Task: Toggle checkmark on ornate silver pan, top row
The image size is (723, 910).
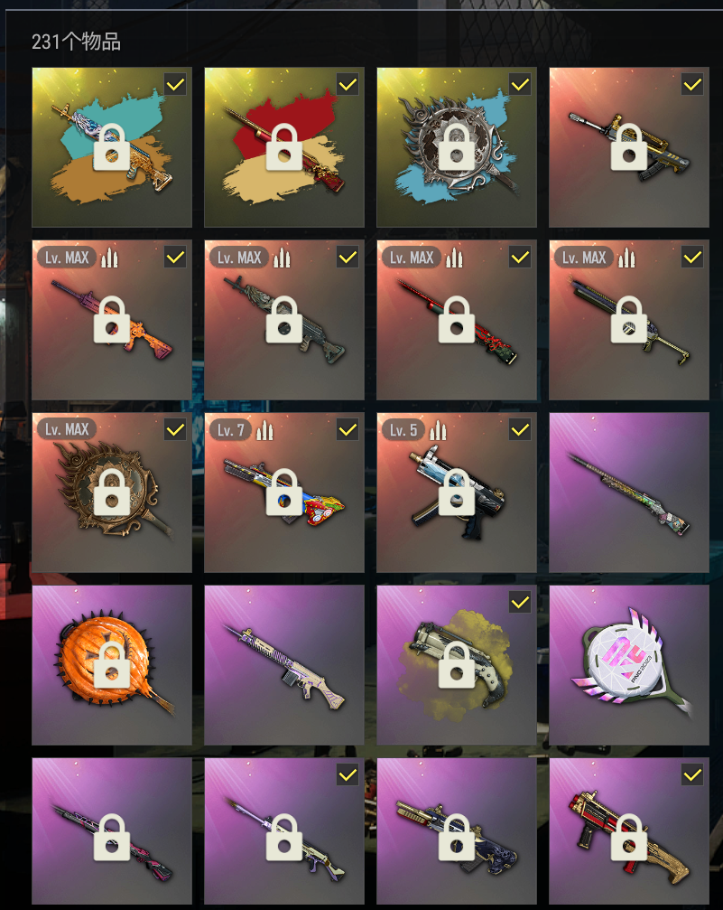Action: click(x=520, y=85)
